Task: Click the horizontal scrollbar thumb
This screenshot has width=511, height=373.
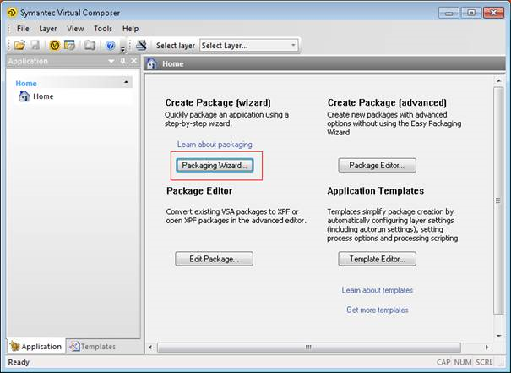Action: click(x=309, y=348)
